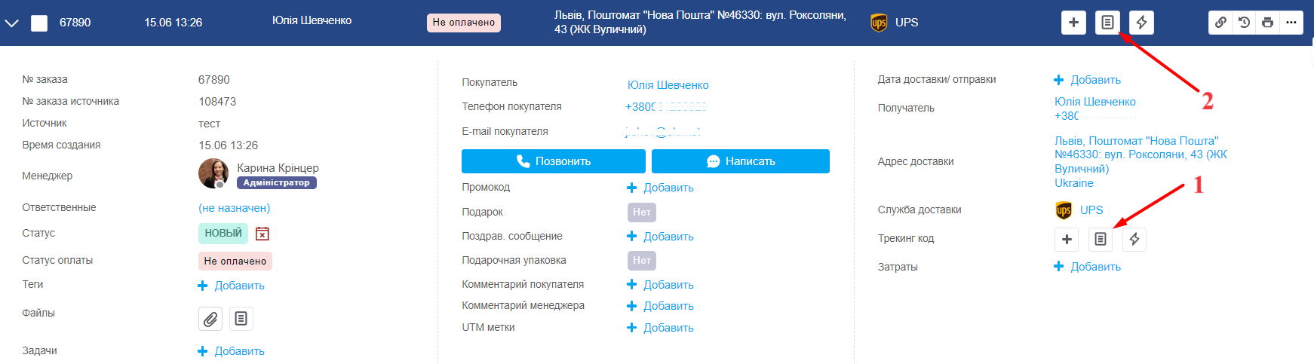Viewport: 1314px width, 364px height.
Task: Tick the checkbox next to order 67890
Action: click(x=39, y=23)
